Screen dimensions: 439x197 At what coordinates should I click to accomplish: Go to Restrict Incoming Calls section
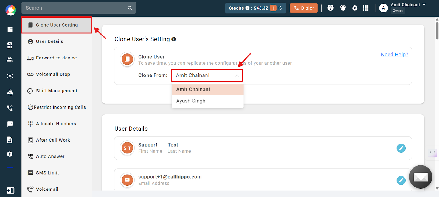[57, 107]
